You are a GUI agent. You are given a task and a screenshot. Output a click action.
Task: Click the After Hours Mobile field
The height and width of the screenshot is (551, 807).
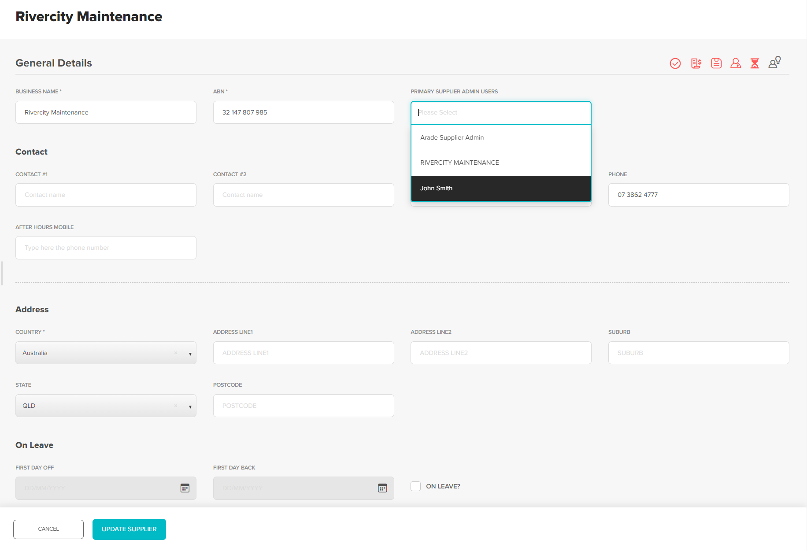[106, 248]
